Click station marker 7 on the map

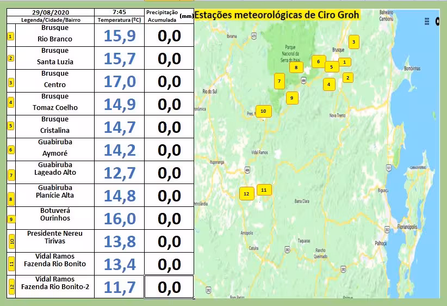(x=279, y=81)
